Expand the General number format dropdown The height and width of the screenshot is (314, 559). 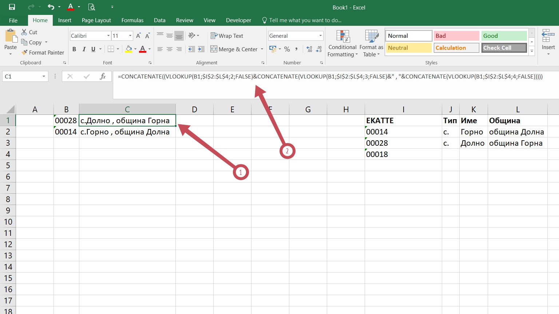point(320,36)
